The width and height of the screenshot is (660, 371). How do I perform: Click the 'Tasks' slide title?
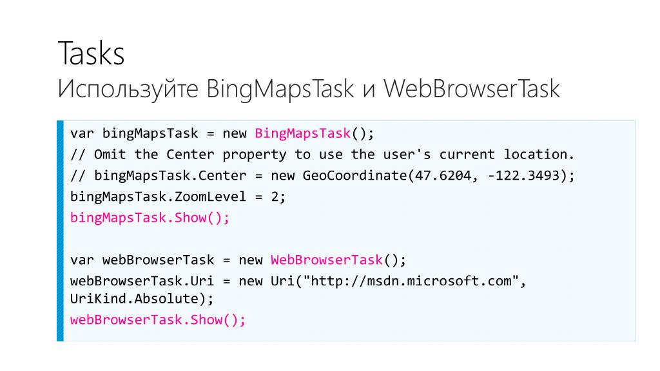(x=91, y=53)
